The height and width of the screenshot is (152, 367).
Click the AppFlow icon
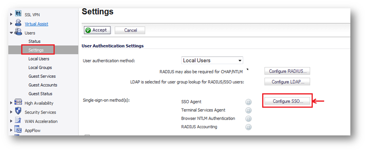[18, 129]
